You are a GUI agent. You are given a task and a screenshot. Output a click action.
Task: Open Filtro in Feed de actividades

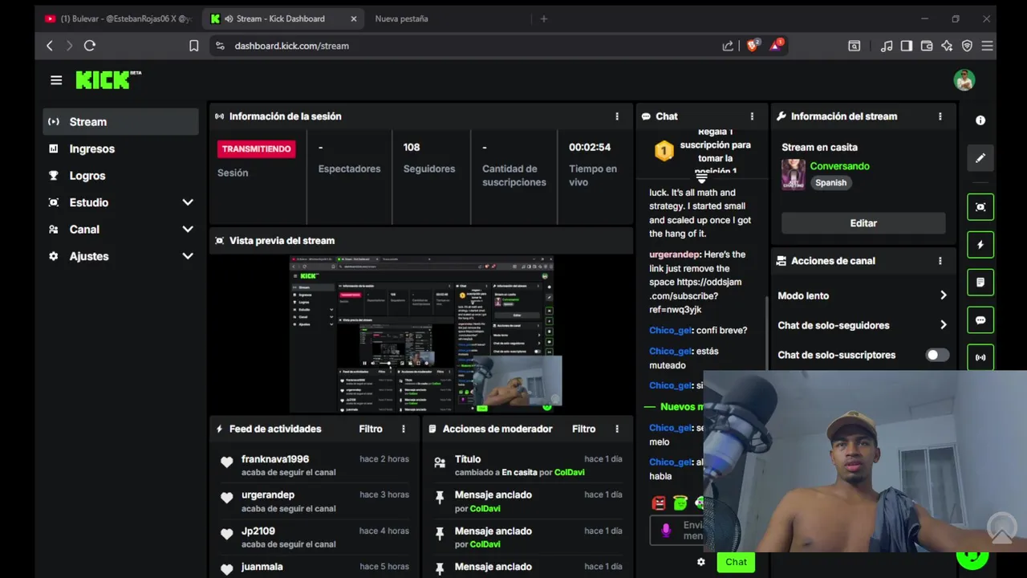coord(371,429)
